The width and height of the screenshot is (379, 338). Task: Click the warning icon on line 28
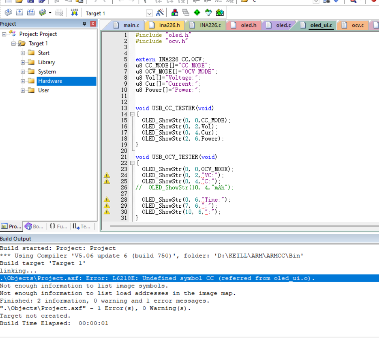(x=107, y=200)
